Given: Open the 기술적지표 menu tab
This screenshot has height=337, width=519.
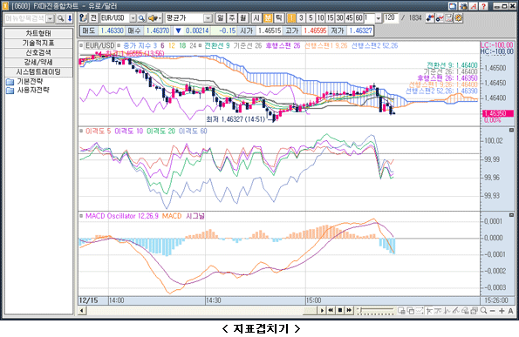Looking at the screenshot, I should point(38,43).
